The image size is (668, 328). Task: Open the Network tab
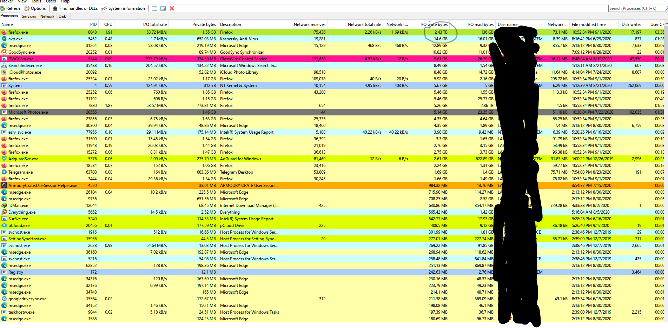click(x=47, y=16)
